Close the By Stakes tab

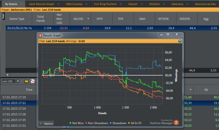22,4
